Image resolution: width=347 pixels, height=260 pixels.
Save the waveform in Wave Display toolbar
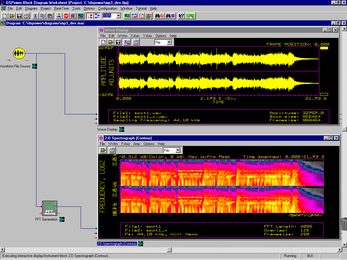(x=118, y=42)
